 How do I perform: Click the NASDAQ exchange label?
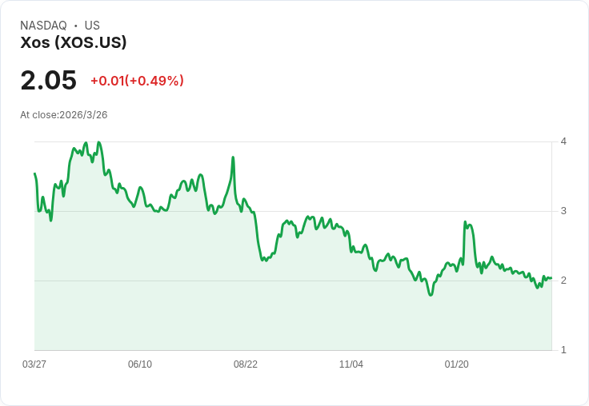43,26
